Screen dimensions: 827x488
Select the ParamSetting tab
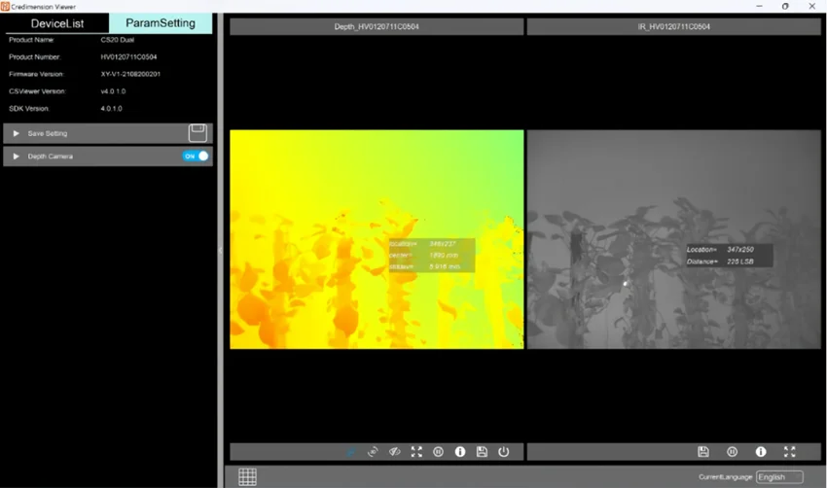(161, 23)
